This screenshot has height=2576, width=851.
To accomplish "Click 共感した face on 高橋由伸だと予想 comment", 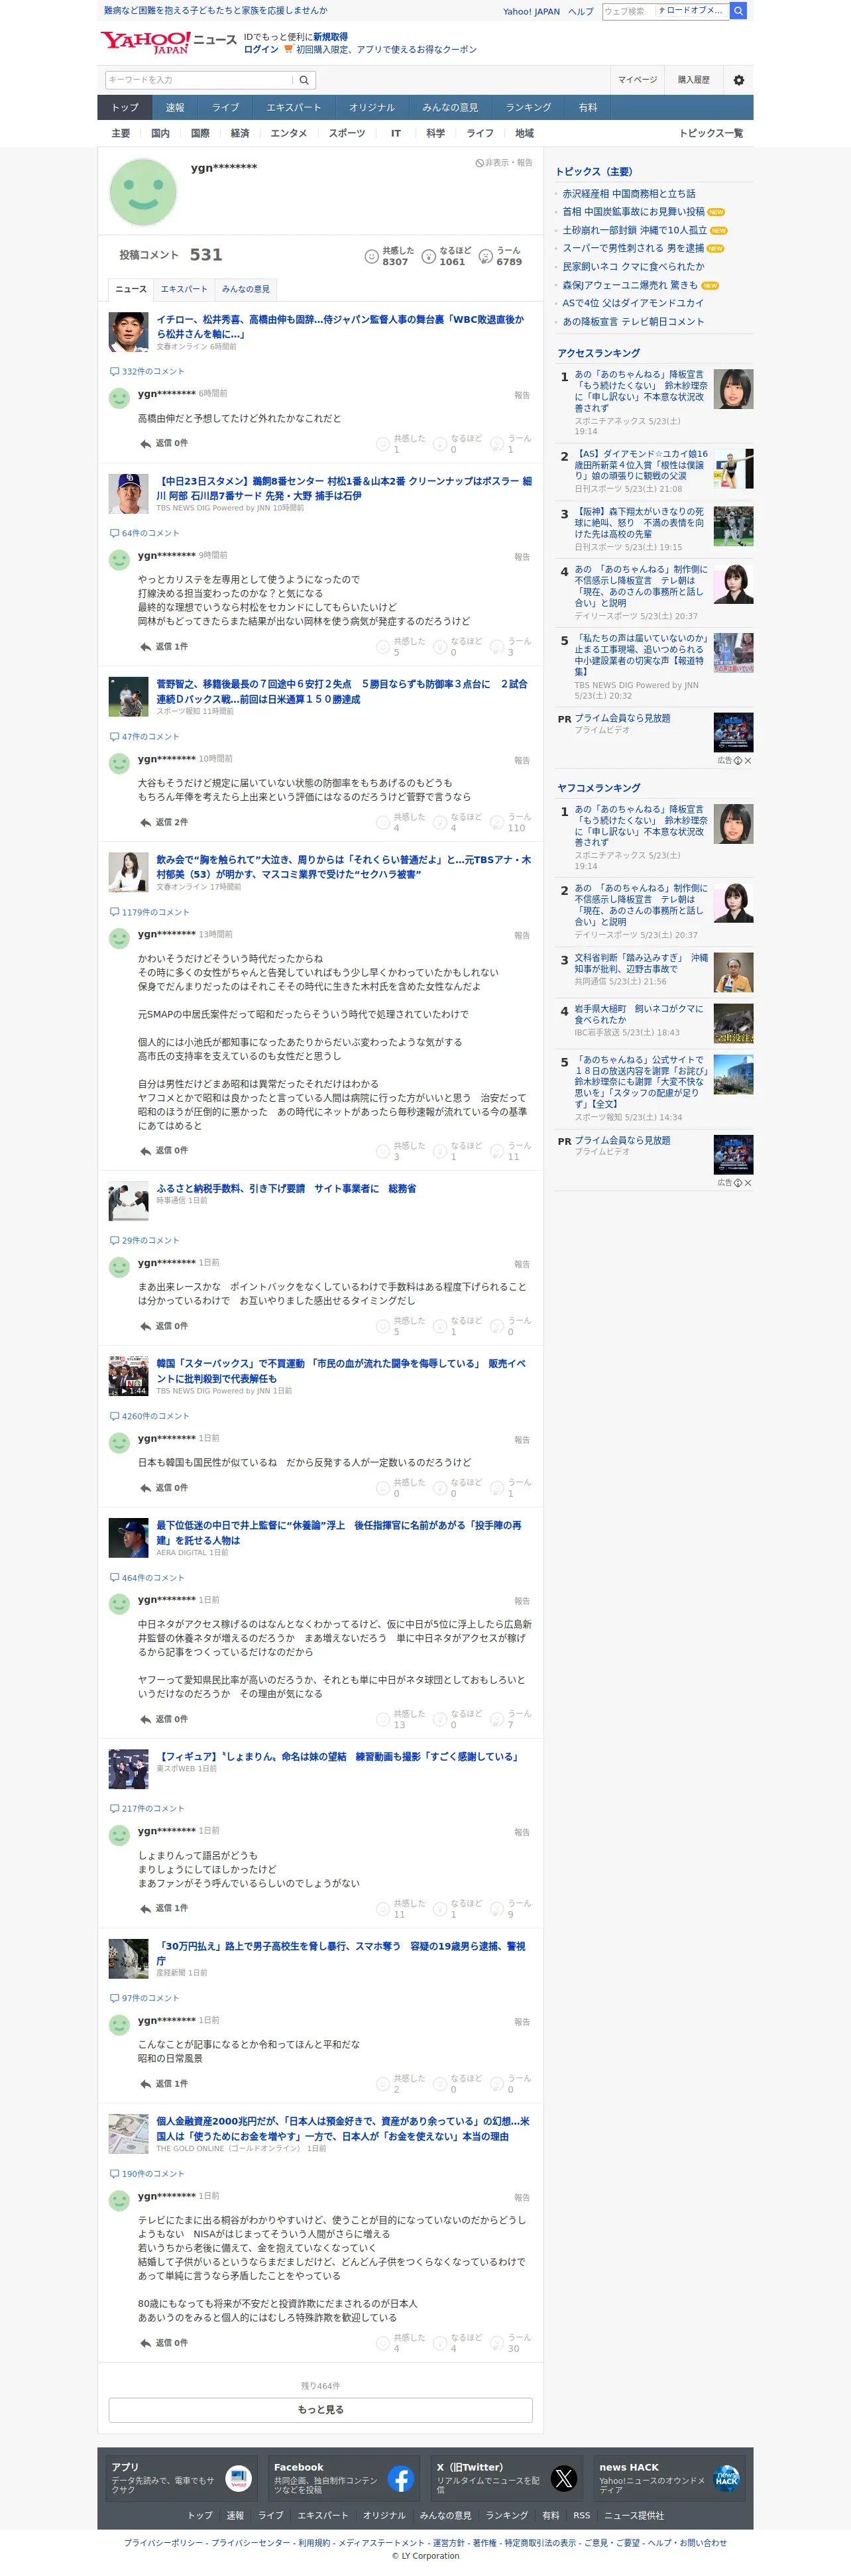I will coord(383,443).
